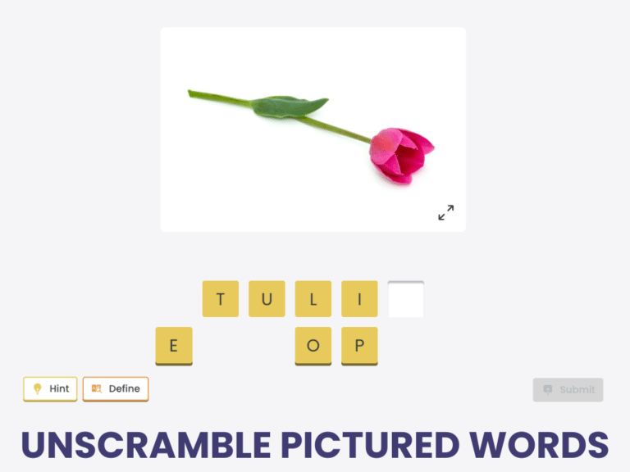630x472 pixels.
Task: Choose the letter I tile
Action: click(359, 299)
